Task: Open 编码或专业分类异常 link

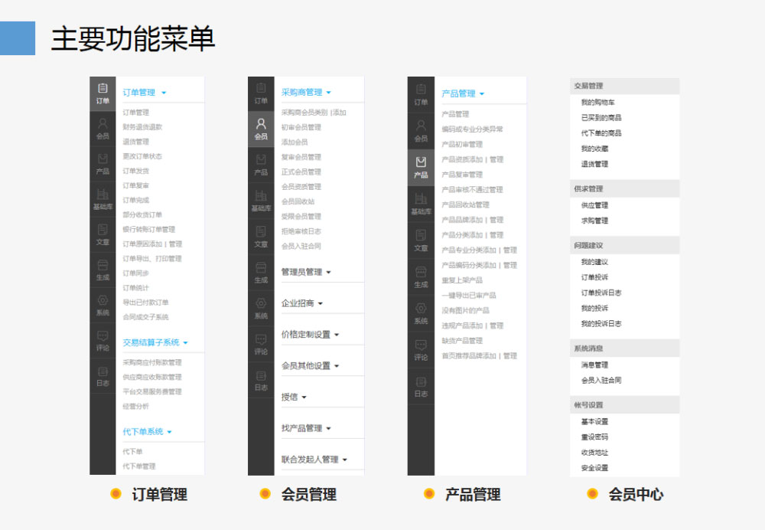Action: 472,129
